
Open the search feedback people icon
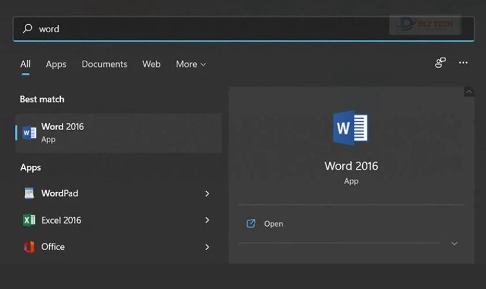point(440,62)
